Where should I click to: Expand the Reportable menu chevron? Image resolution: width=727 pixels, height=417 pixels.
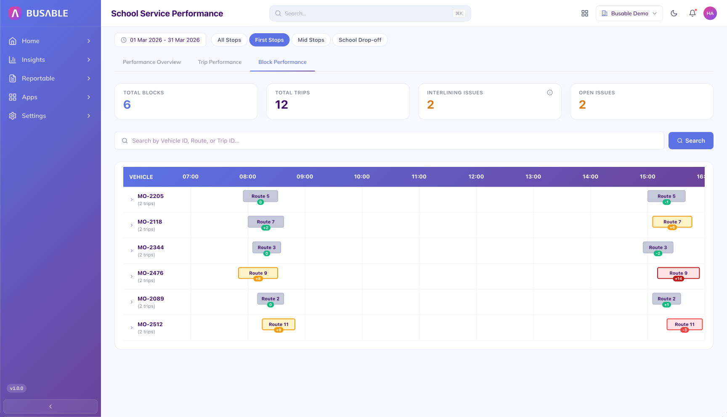[x=89, y=78]
